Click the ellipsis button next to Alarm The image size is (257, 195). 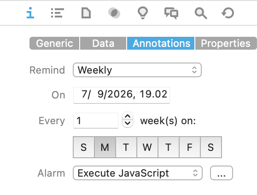tap(222, 173)
